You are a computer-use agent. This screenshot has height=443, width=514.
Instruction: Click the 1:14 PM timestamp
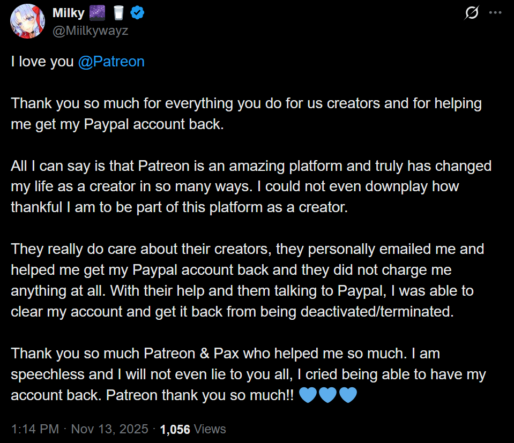coord(35,429)
